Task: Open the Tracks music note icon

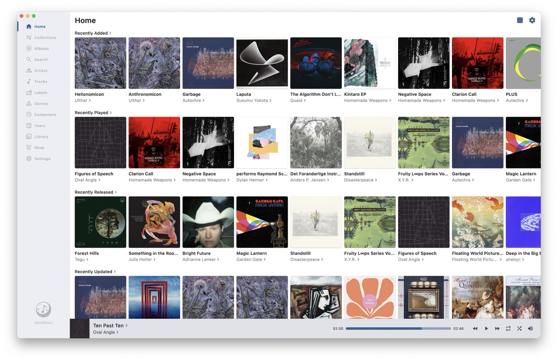Action: 29,81
